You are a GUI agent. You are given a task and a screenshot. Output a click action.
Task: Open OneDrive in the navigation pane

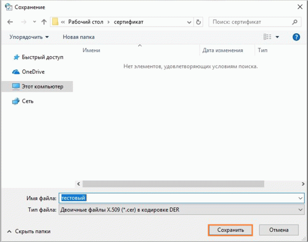pyautogui.click(x=29, y=72)
